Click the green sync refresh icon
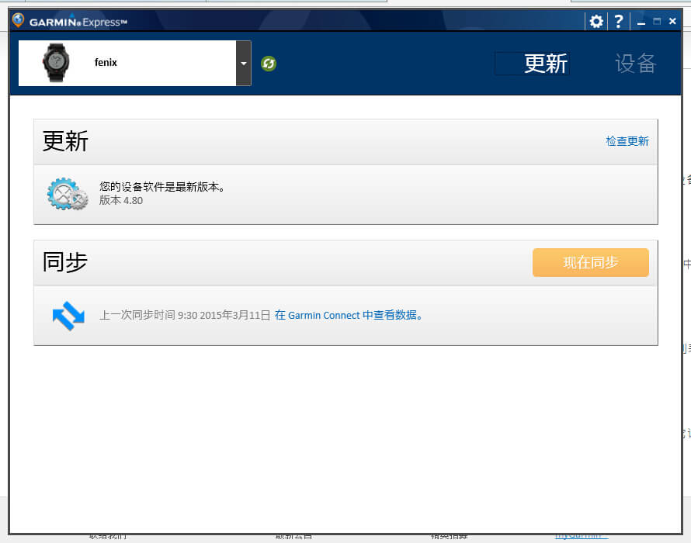691x543 pixels. coord(269,64)
